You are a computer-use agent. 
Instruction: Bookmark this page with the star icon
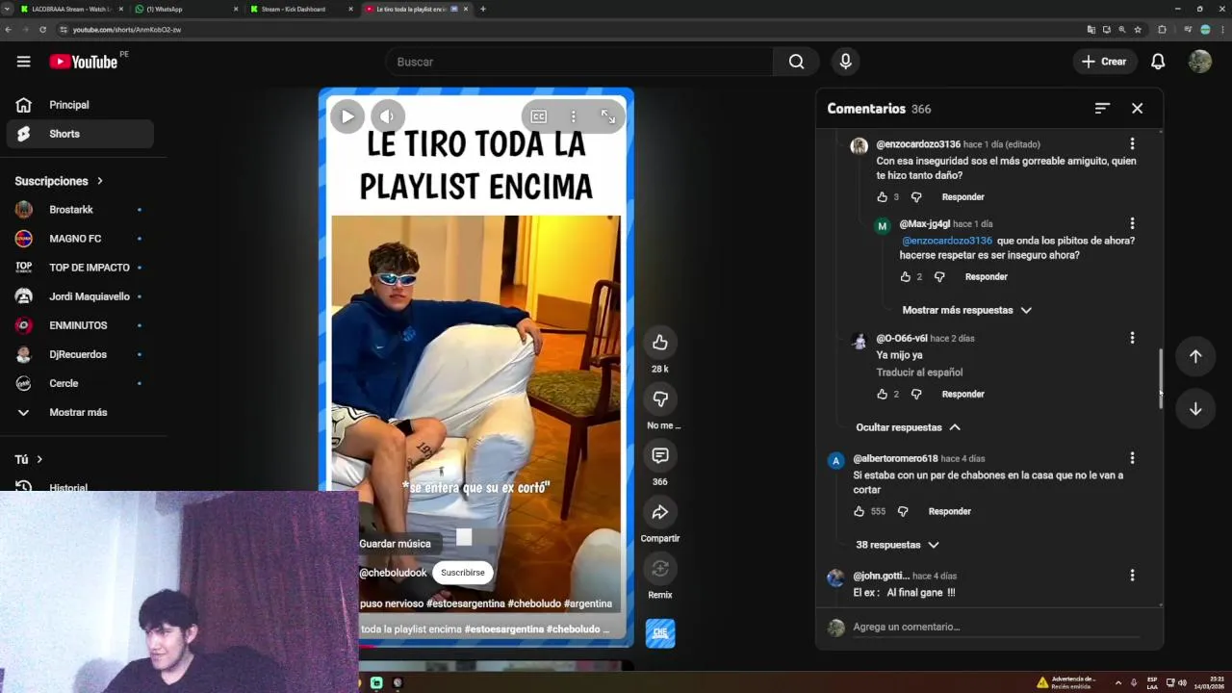pos(1138,30)
